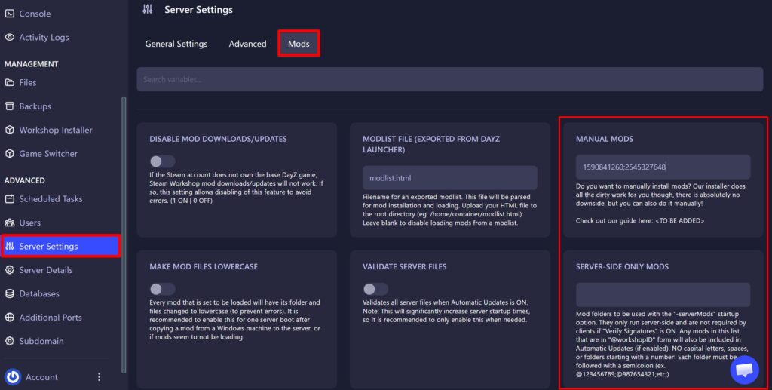Image resolution: width=772 pixels, height=390 pixels.
Task: Select the Mods tab
Action: click(299, 44)
